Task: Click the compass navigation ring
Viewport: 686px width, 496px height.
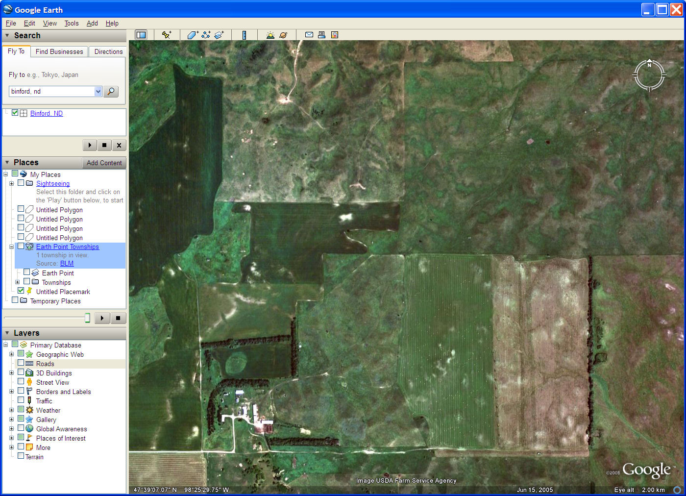Action: click(x=649, y=75)
